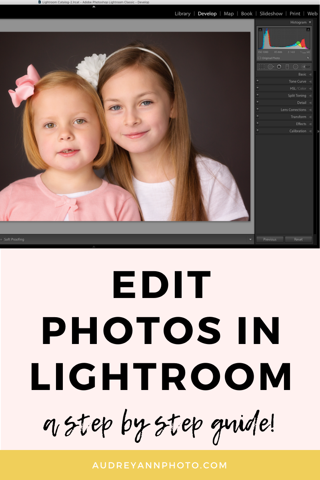
Task: Click the Histogram panel title
Action: click(x=298, y=22)
